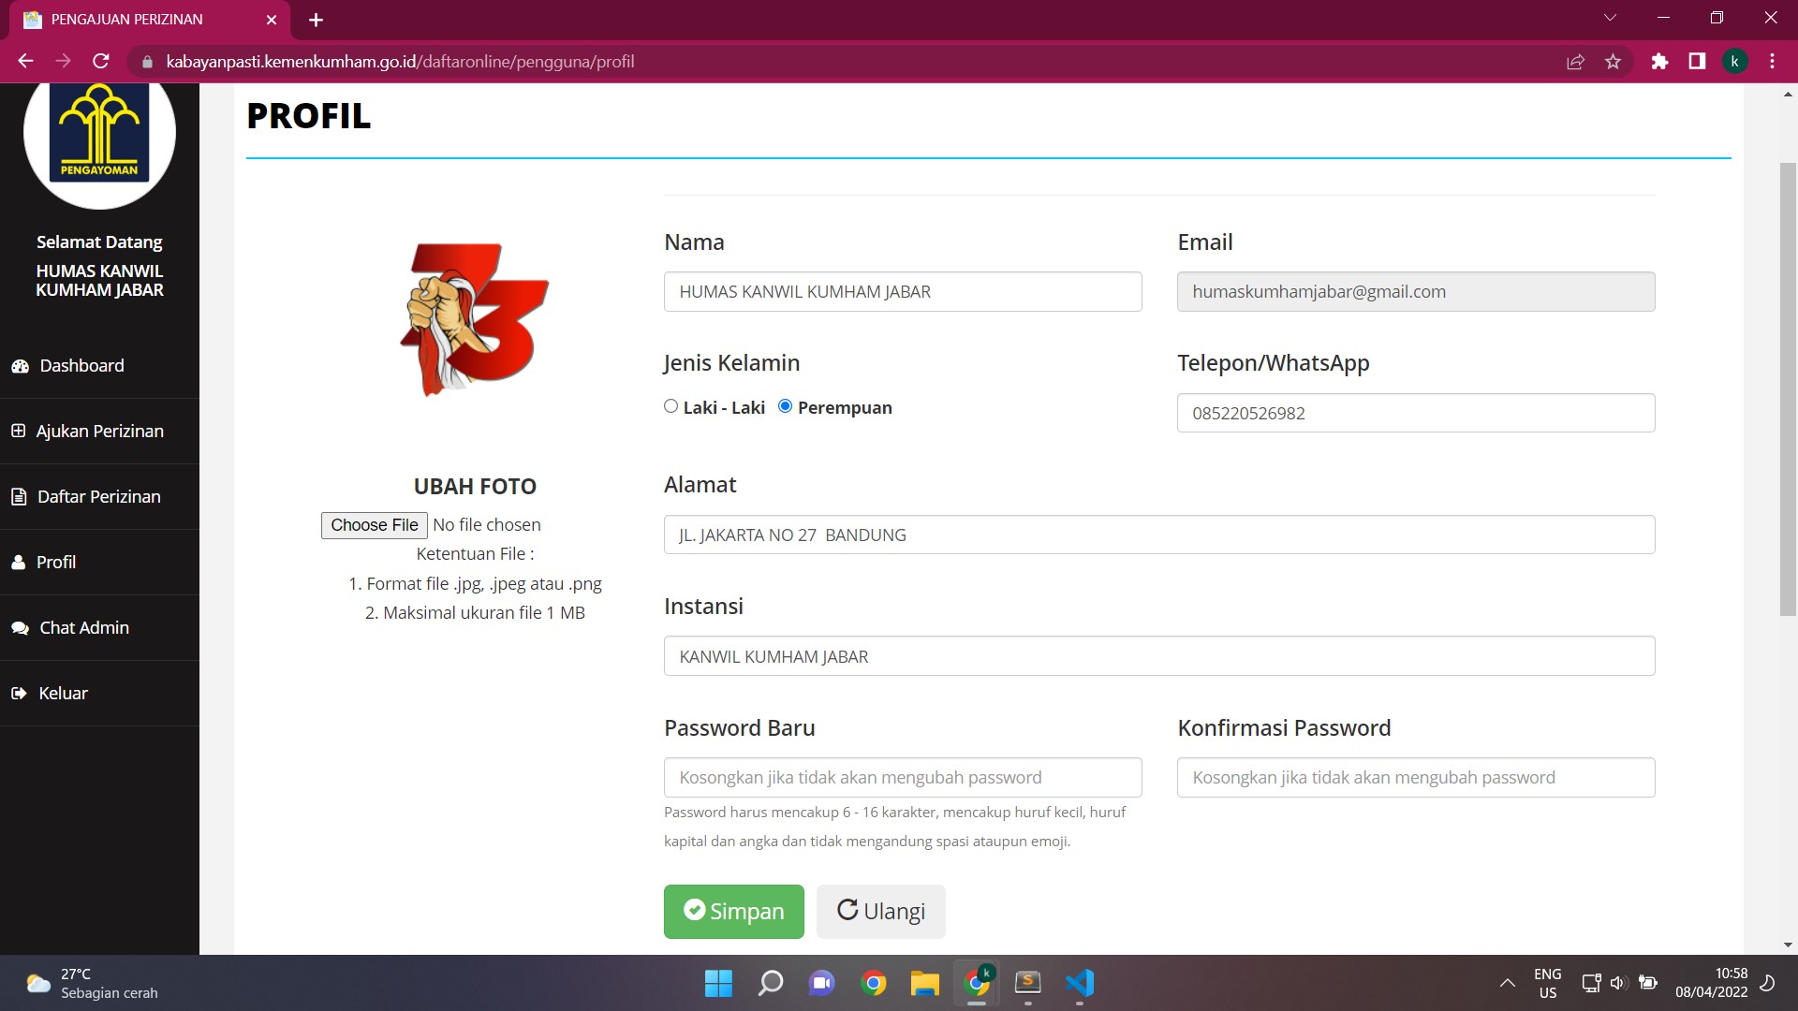This screenshot has height=1011, width=1798.
Task: Open File Explorer from taskbar
Action: pos(925,983)
